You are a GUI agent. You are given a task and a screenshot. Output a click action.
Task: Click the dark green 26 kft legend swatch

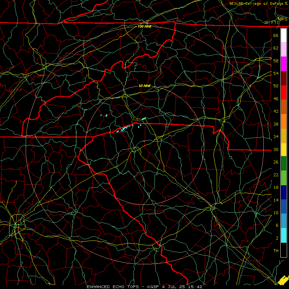pos(284,163)
